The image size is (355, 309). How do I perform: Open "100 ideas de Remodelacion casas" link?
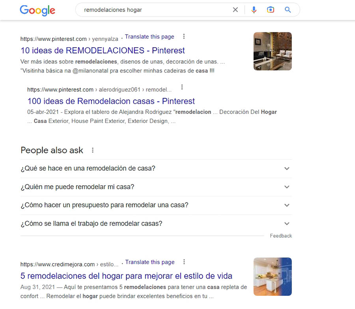(111, 101)
